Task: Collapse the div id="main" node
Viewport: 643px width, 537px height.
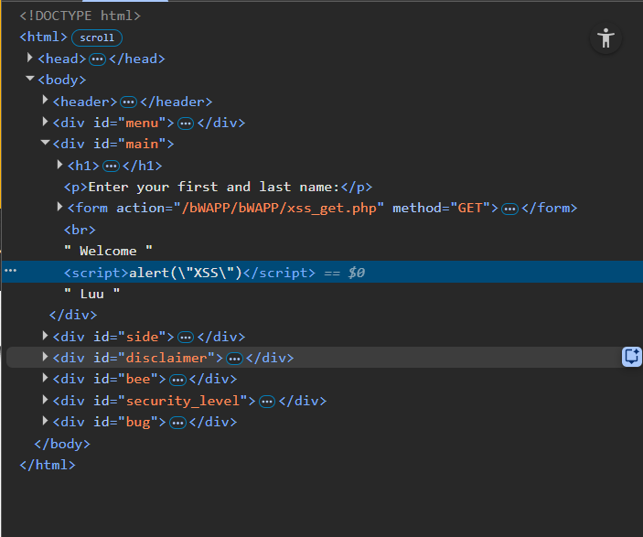Action: pos(45,144)
